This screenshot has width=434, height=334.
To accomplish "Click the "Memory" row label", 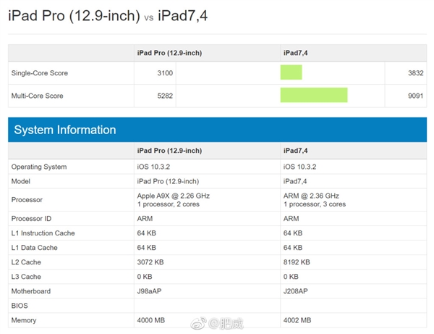I will pos(24,320).
